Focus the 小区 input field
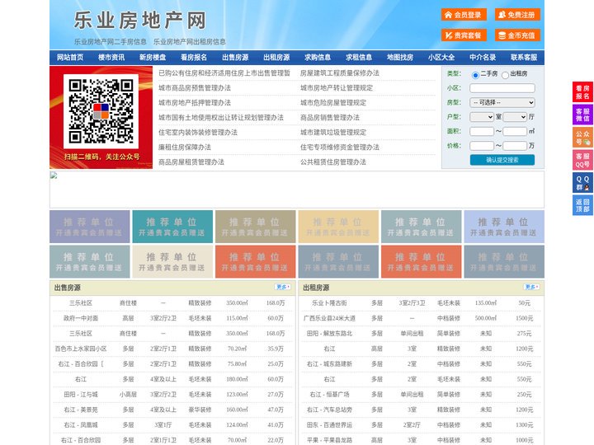 [x=502, y=88]
